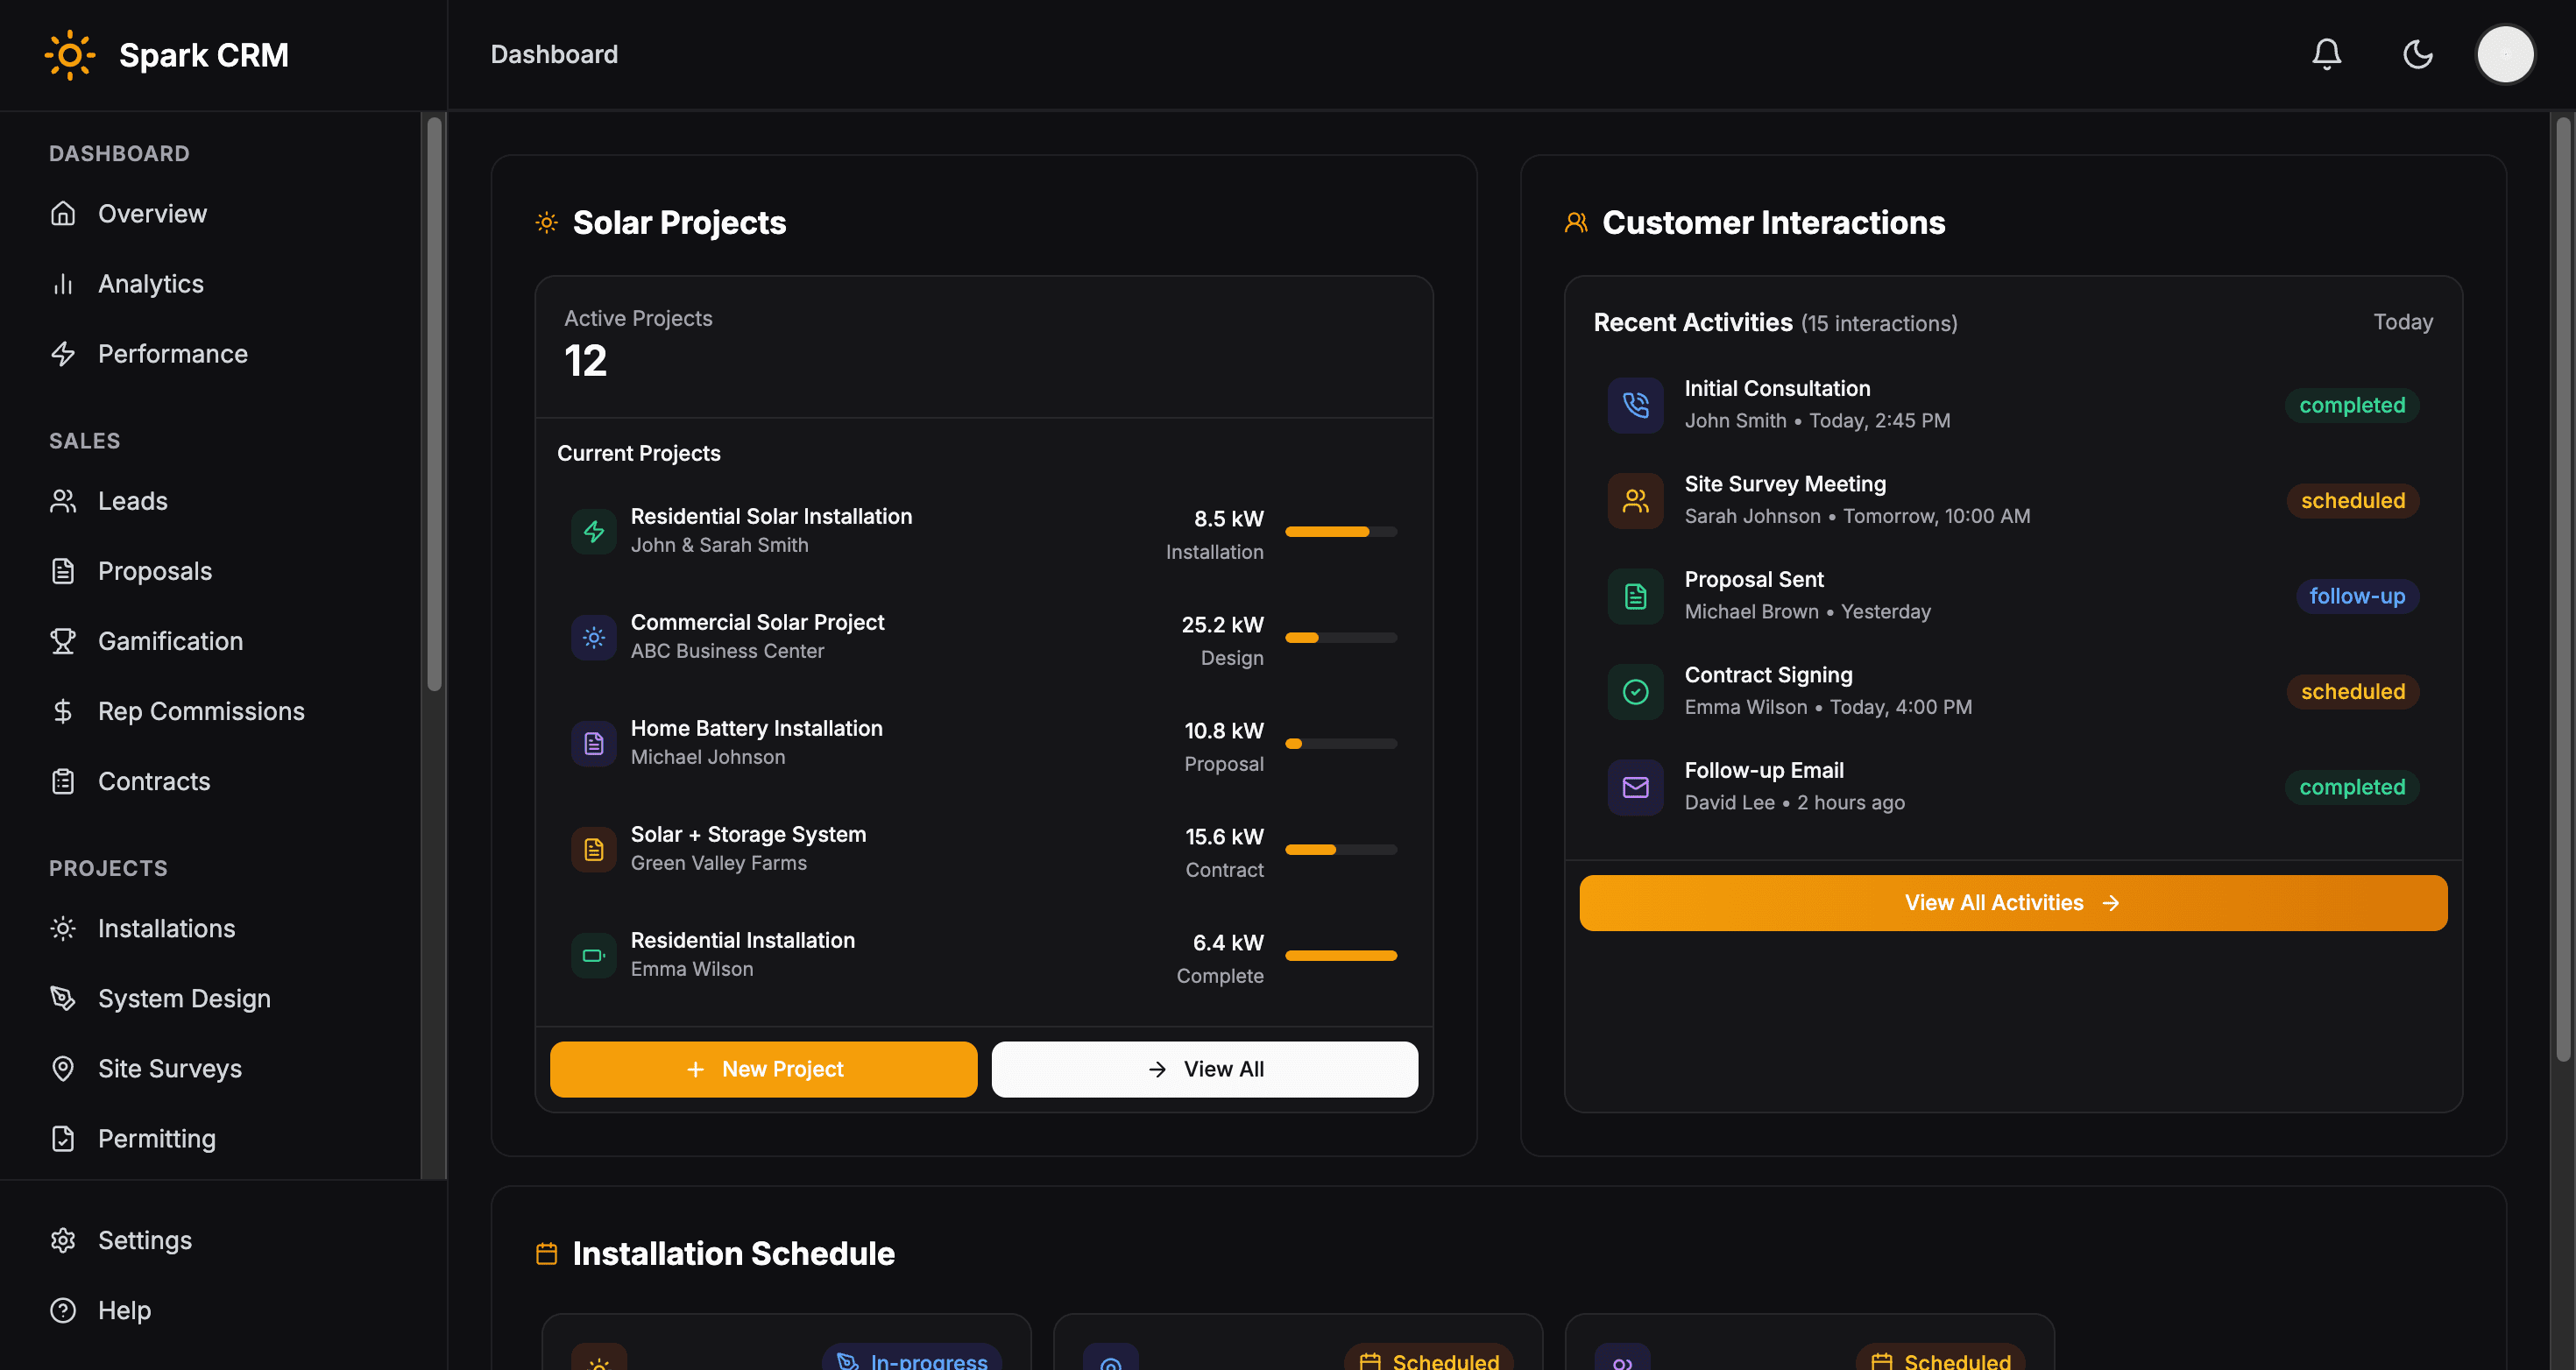2576x1370 pixels.
Task: Click Customer Interactions heading people icon
Action: tap(1576, 222)
